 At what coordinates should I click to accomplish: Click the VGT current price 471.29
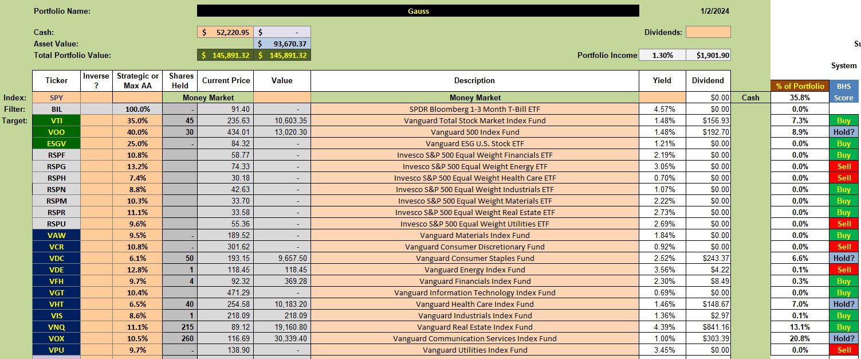point(225,292)
